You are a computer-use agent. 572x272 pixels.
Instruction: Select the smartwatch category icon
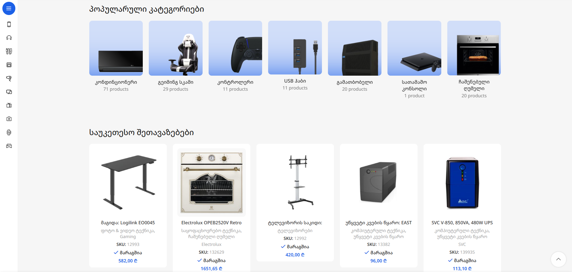[x=9, y=132]
